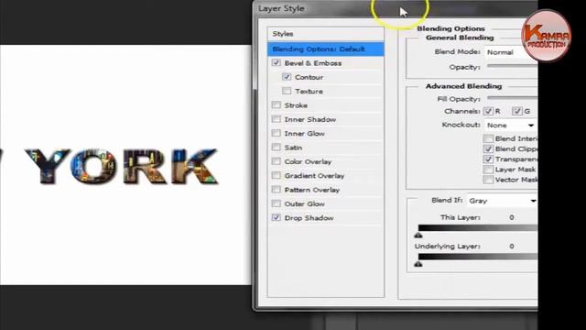Open the Pattern Overlay settings label
This screenshot has height=330, width=586.
312,190
